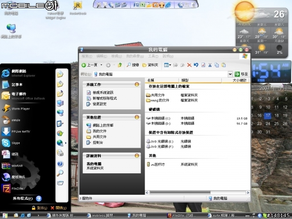Open the Yahoo Widget Engine desktop icon
The image size is (292, 219).
coord(55,10)
